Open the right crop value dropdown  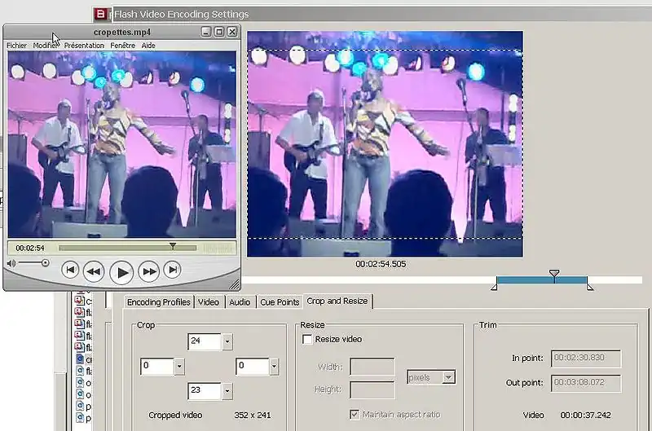tap(274, 367)
